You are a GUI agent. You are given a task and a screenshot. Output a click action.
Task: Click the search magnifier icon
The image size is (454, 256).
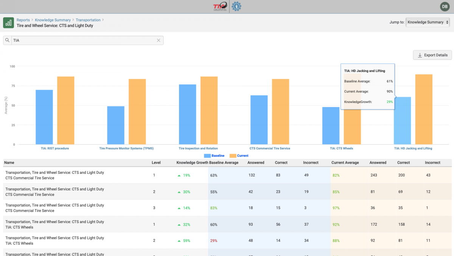click(x=8, y=40)
